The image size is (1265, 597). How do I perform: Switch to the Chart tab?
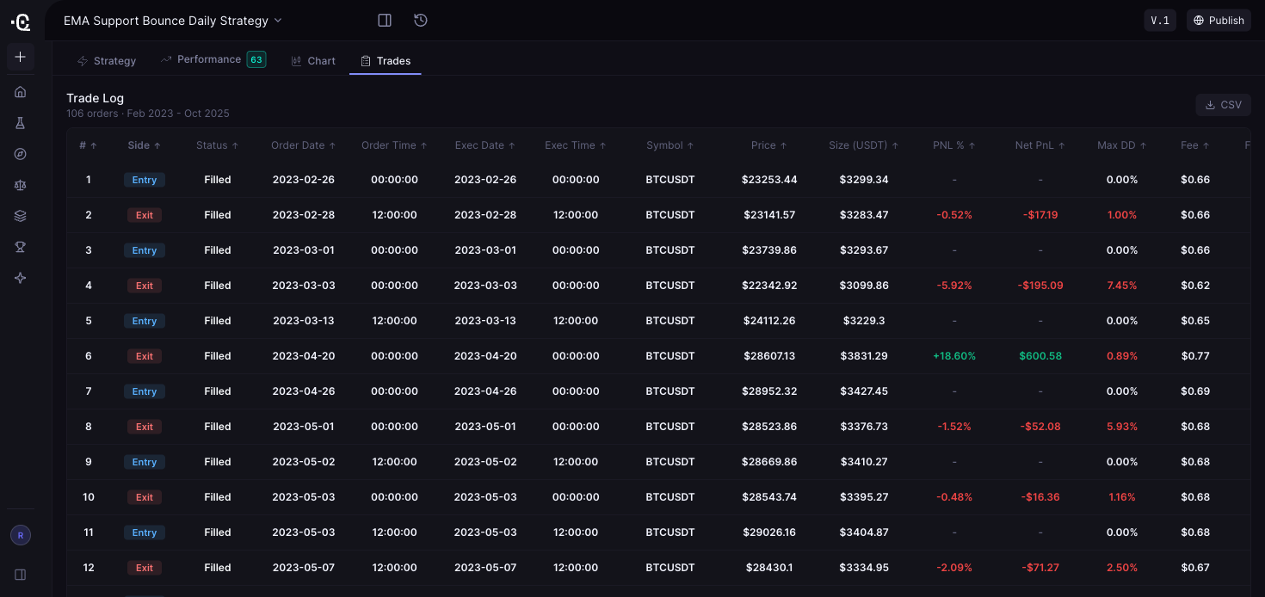[313, 61]
